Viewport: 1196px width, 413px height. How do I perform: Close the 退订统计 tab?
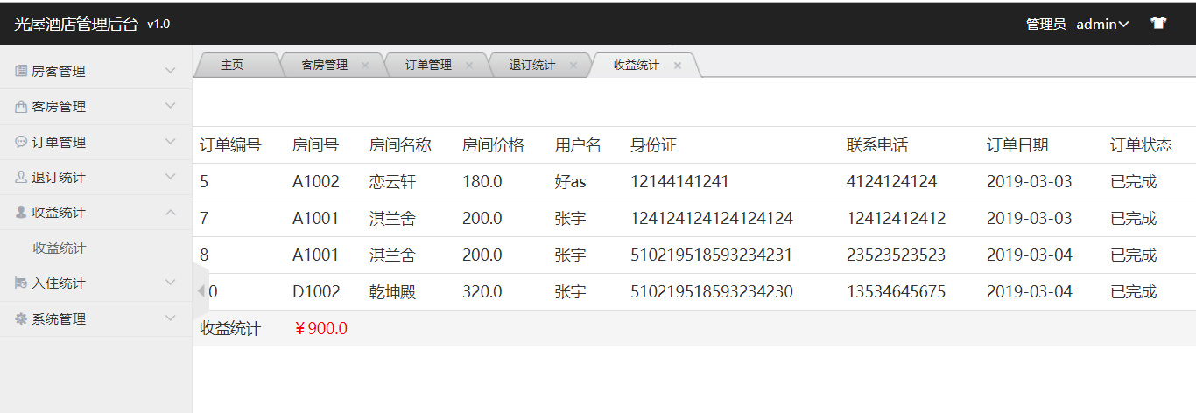573,66
